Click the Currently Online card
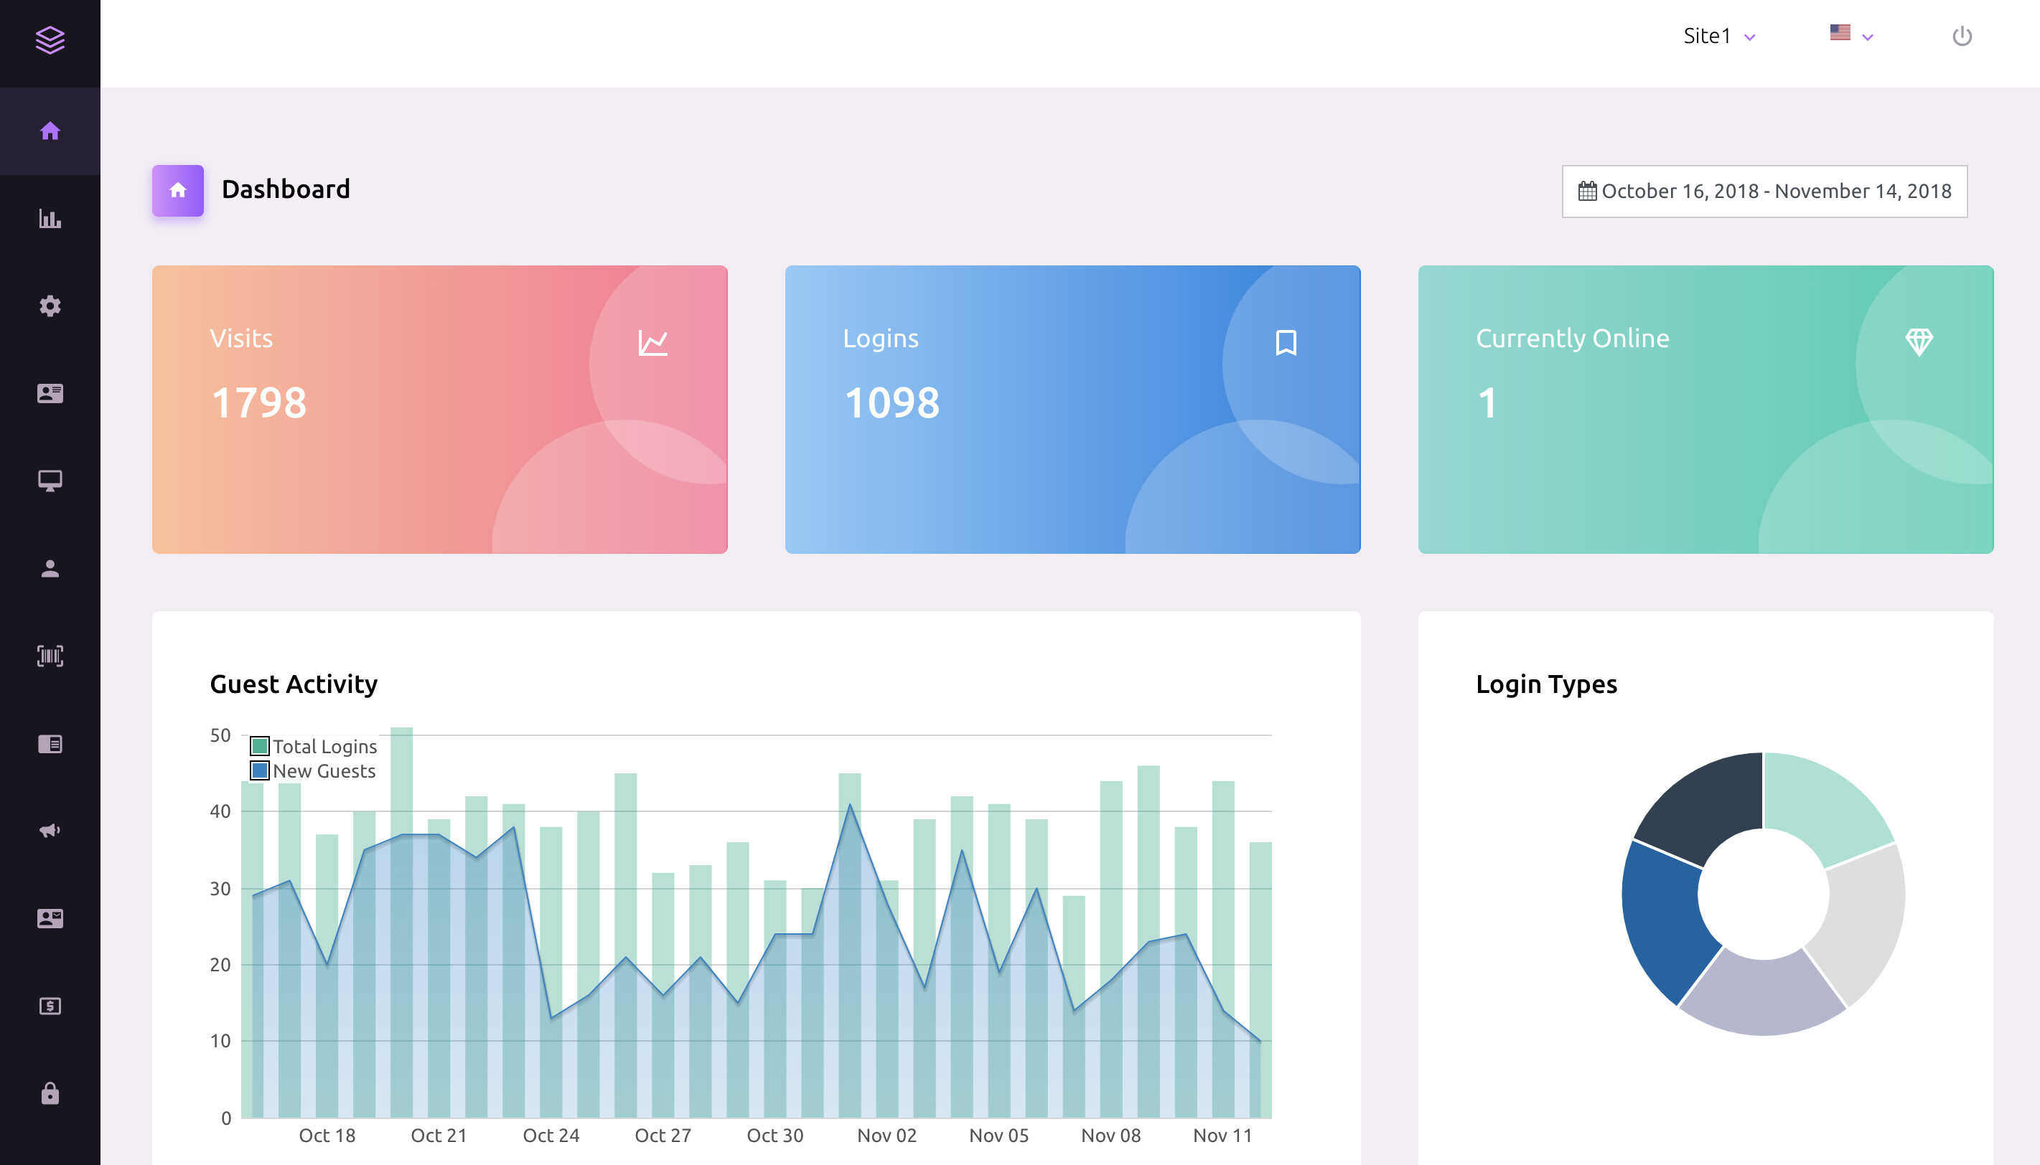Screen dimensions: 2040x1165 tap(1706, 410)
